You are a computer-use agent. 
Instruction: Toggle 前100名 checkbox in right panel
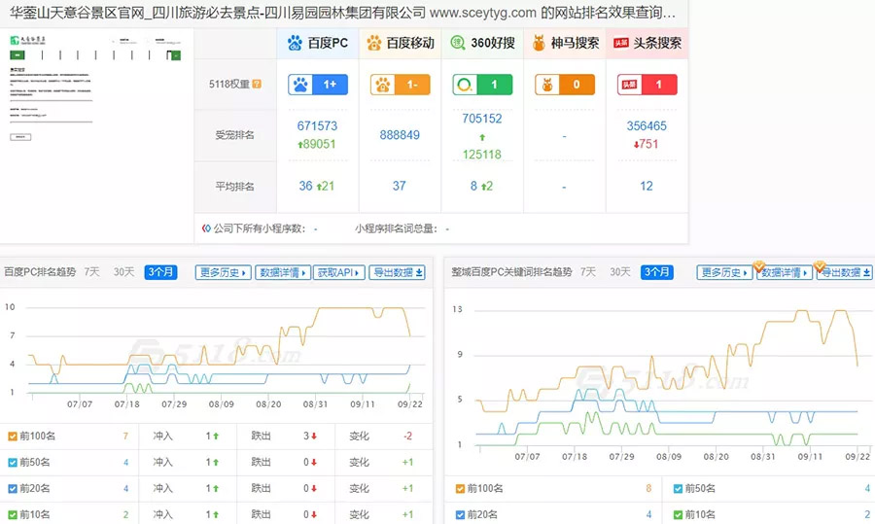(460, 489)
